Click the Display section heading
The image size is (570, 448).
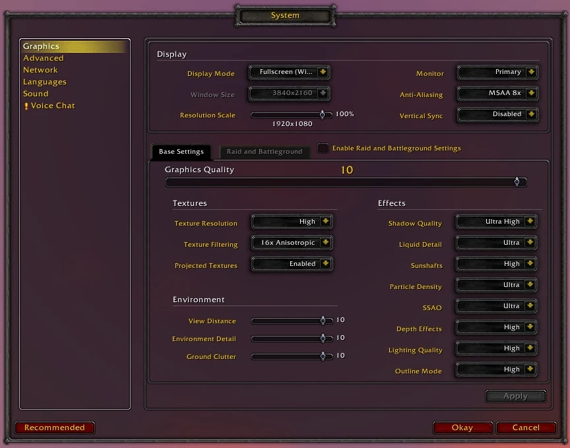(x=172, y=54)
